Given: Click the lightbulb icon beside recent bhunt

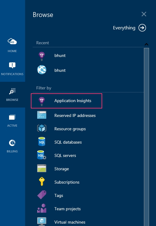Looking at the screenshot, I should (42, 56).
